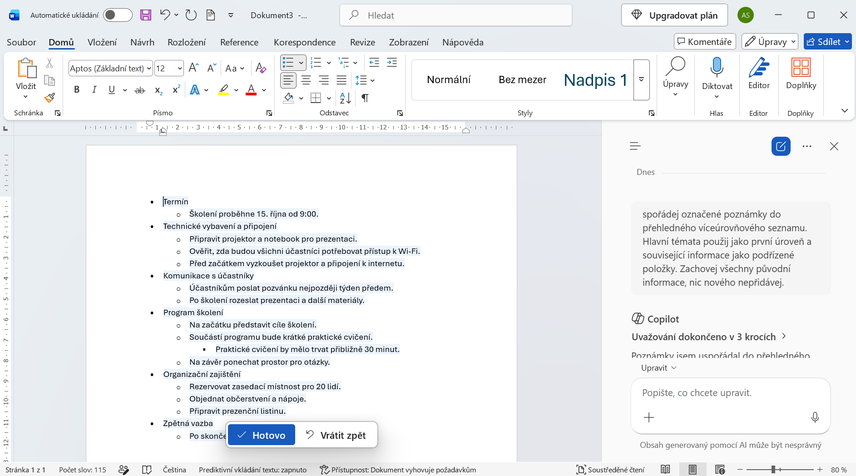The width and height of the screenshot is (856, 476).
Task: Toggle the AutoSave switch
Action: tap(118, 15)
